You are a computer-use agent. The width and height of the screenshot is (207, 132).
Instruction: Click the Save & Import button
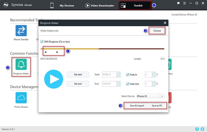click(x=137, y=106)
